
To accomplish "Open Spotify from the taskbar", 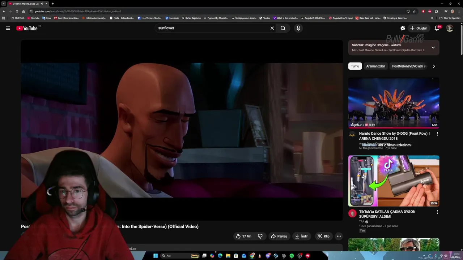I will [x=292, y=256].
